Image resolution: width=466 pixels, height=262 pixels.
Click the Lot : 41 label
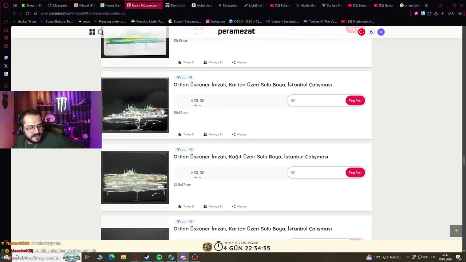[185, 78]
